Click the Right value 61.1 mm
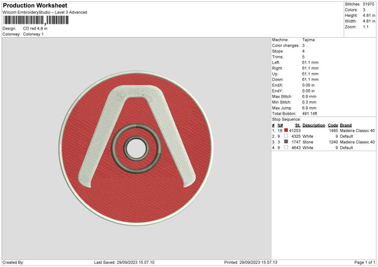The image size is (378, 267). point(310,68)
